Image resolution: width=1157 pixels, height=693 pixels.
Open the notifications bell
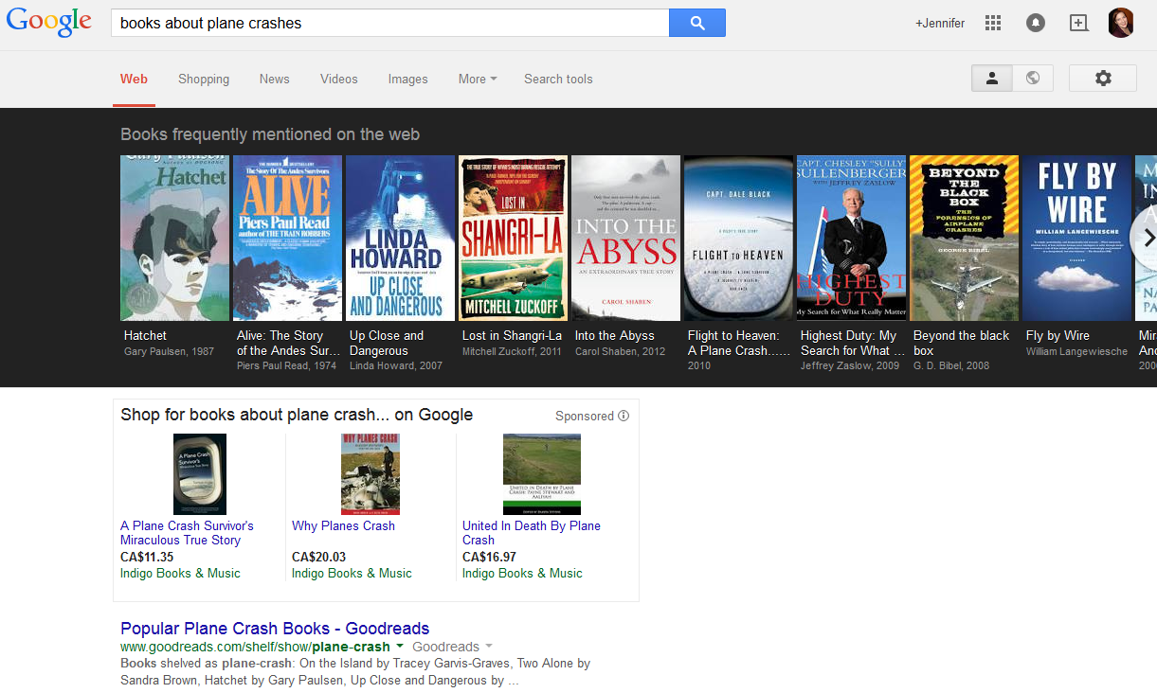click(1036, 23)
